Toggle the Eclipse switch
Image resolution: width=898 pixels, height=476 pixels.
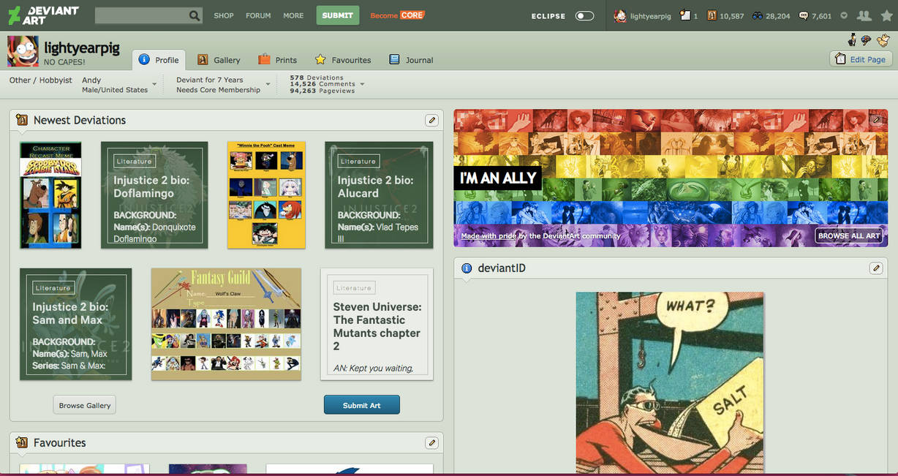(x=584, y=15)
